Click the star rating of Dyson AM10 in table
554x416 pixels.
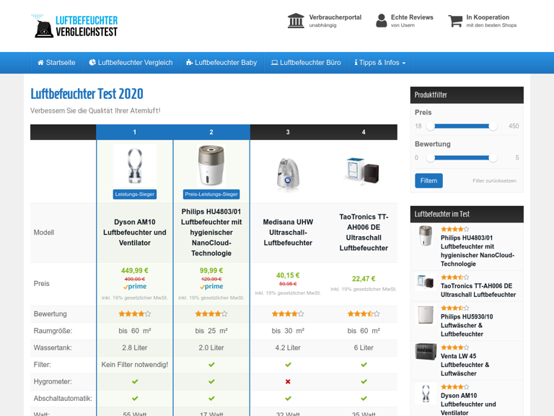click(x=135, y=314)
